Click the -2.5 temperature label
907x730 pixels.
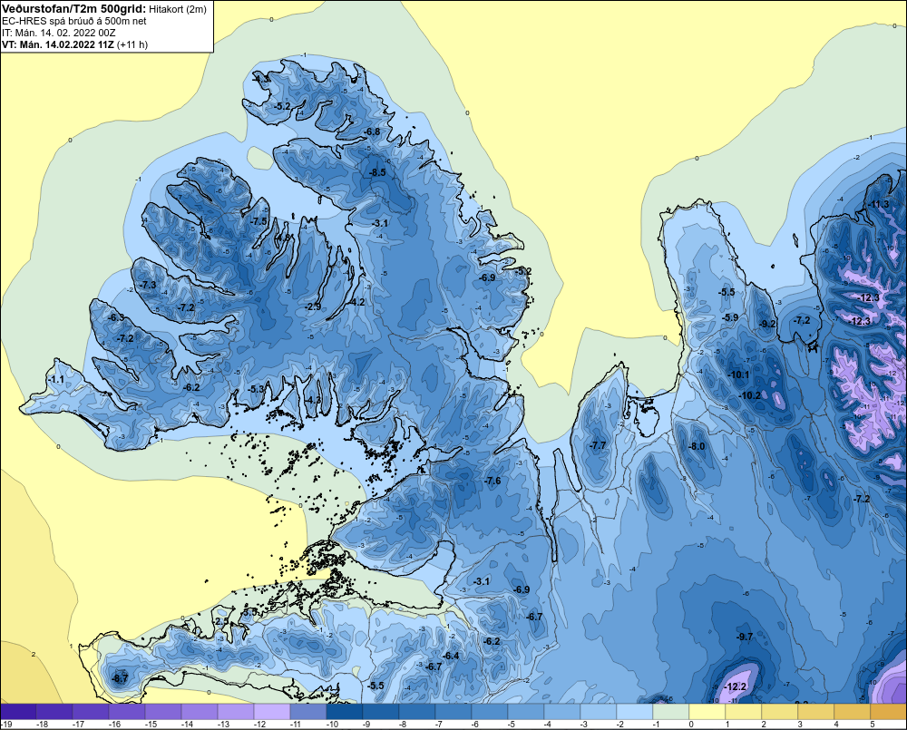[221, 622]
